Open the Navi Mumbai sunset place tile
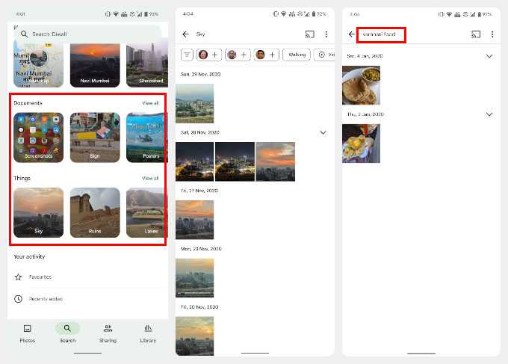The image size is (508, 364). coord(95,64)
